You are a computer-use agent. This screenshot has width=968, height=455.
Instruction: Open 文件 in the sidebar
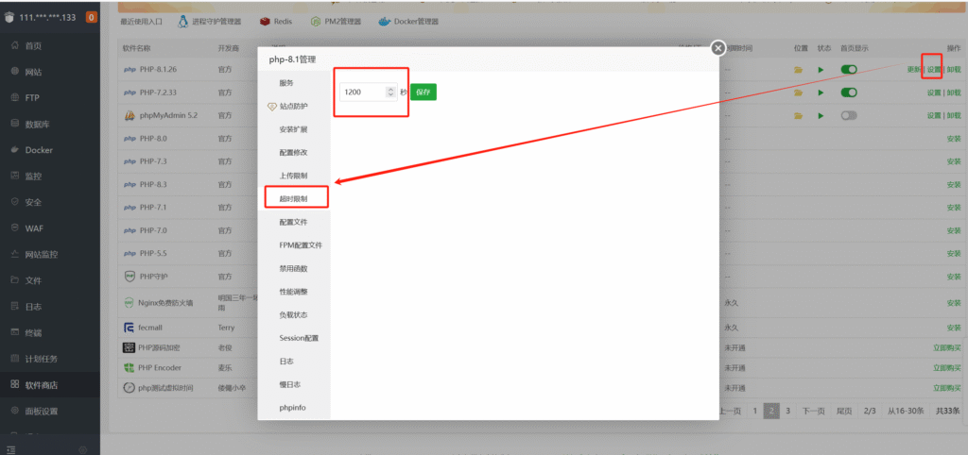33,280
